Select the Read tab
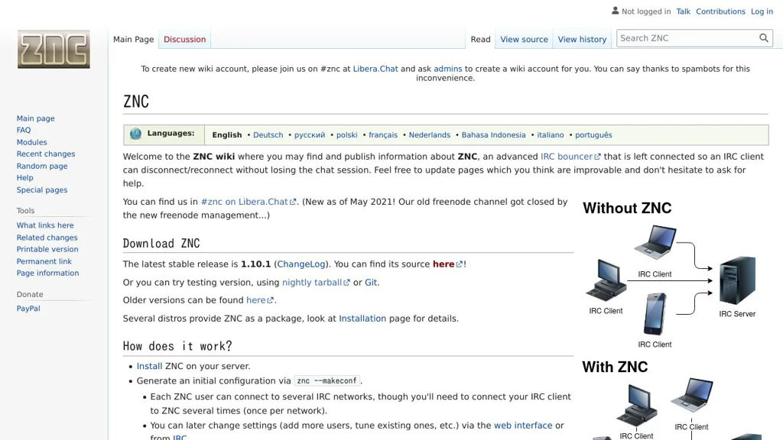783x440 pixels. (480, 40)
